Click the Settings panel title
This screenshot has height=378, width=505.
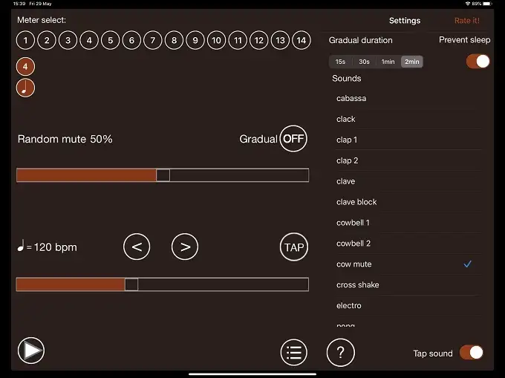(405, 21)
